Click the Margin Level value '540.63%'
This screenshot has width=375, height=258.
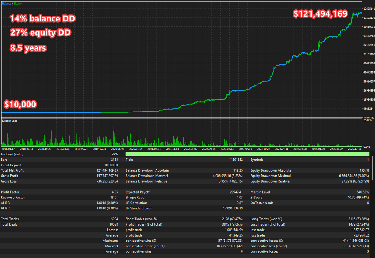(x=362, y=192)
